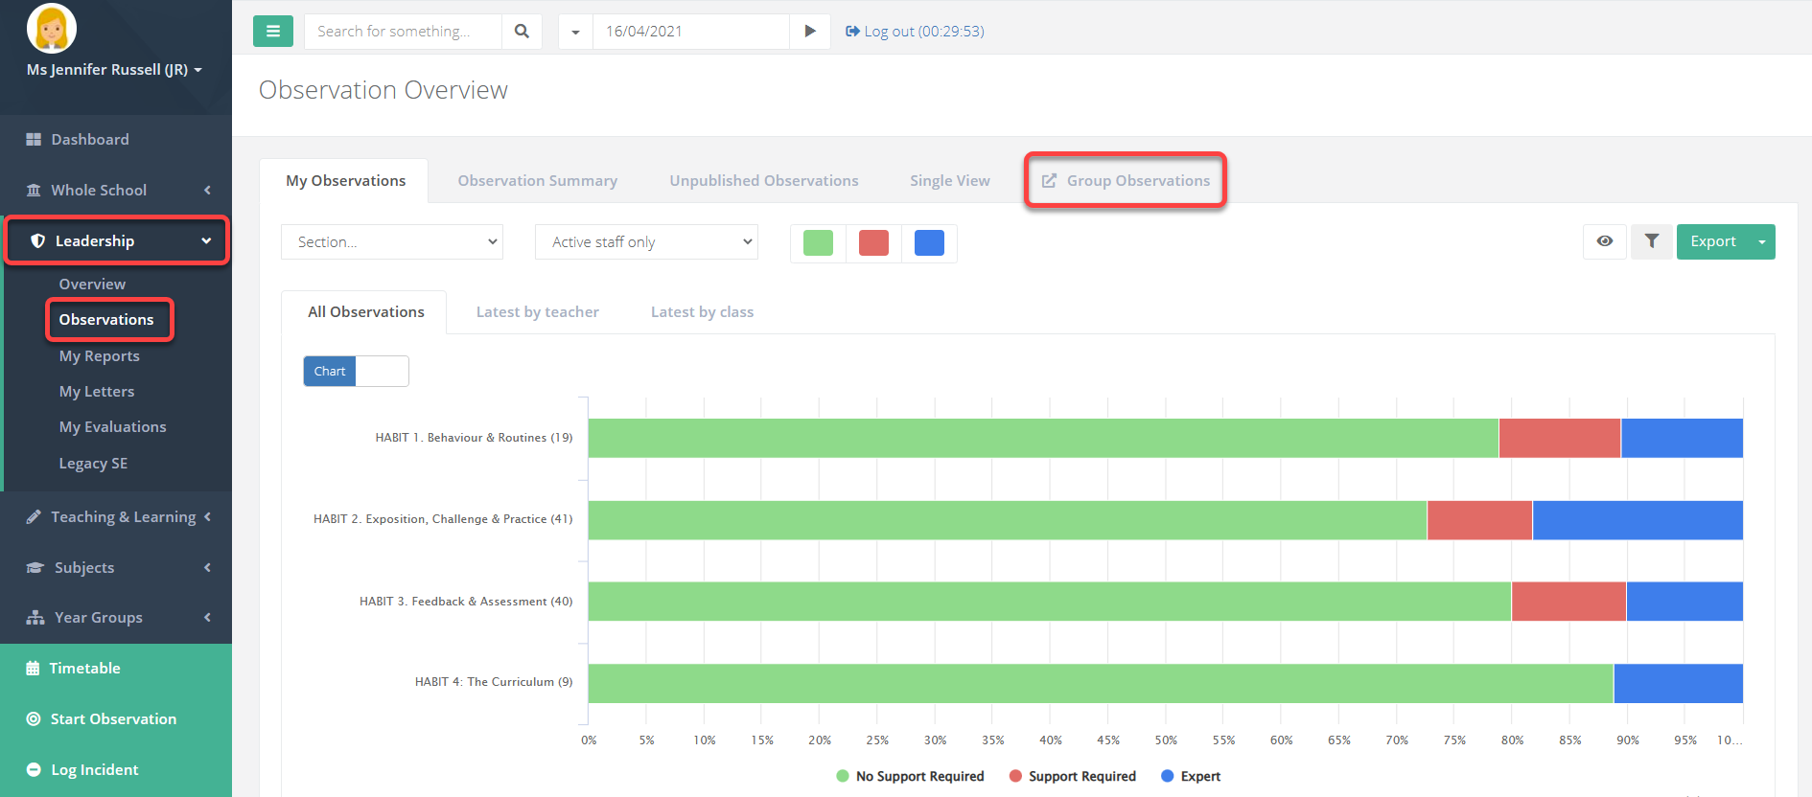Screen dimensions: 1812x797
Task: Select the Latest by class sub-tab
Action: (x=702, y=311)
